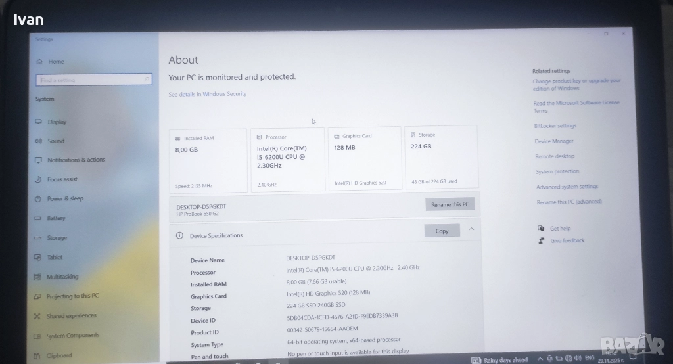Open the Sound settings page

coord(56,141)
